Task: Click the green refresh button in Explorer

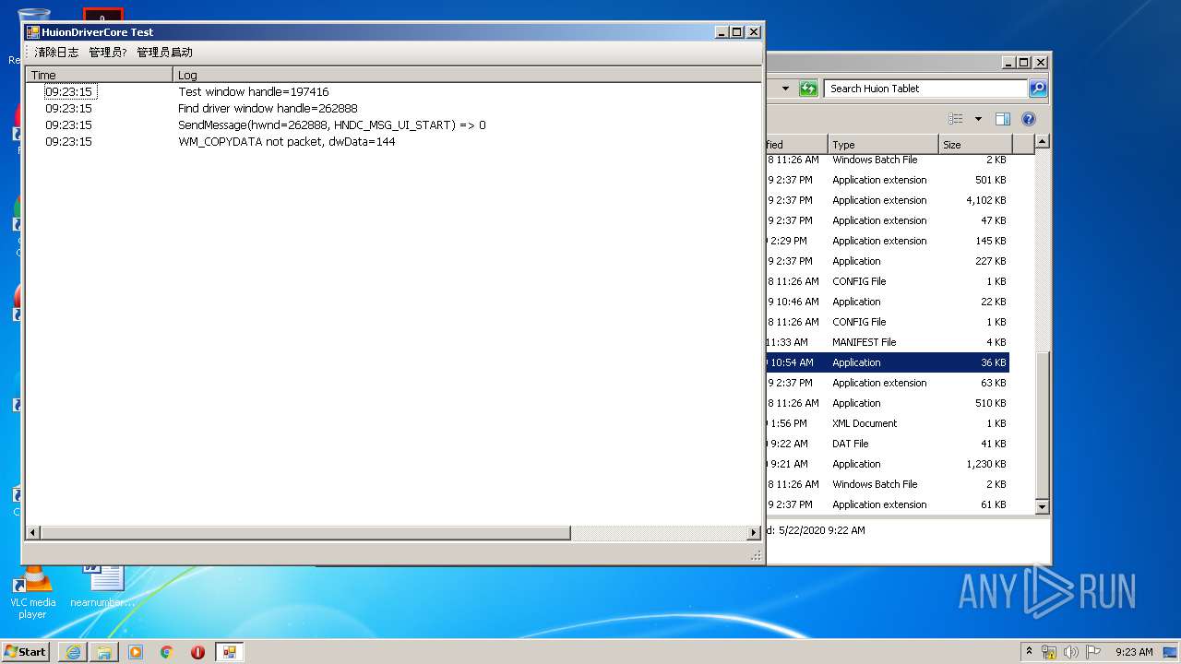Action: coord(808,89)
